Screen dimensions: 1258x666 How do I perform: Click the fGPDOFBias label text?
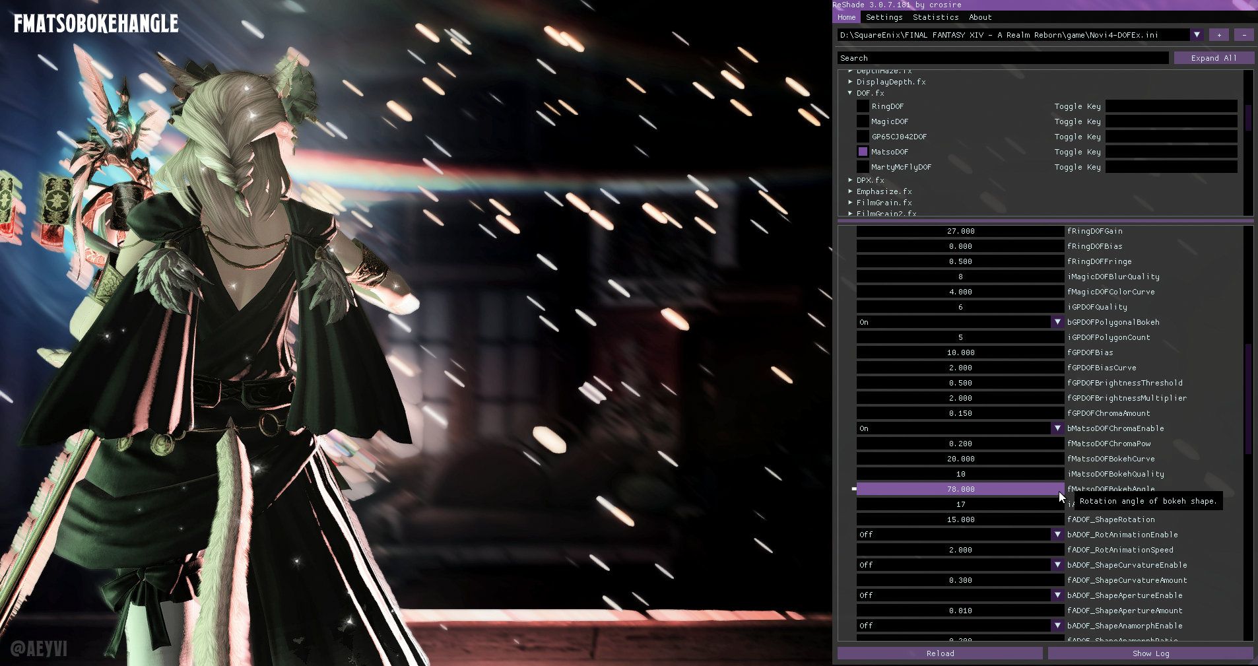pos(1090,352)
